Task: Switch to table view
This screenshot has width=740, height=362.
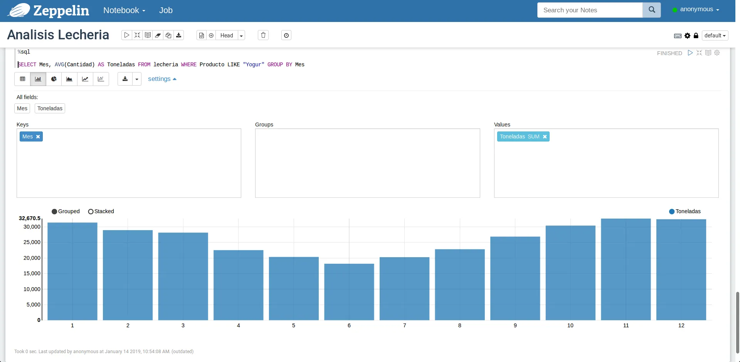Action: [x=23, y=79]
